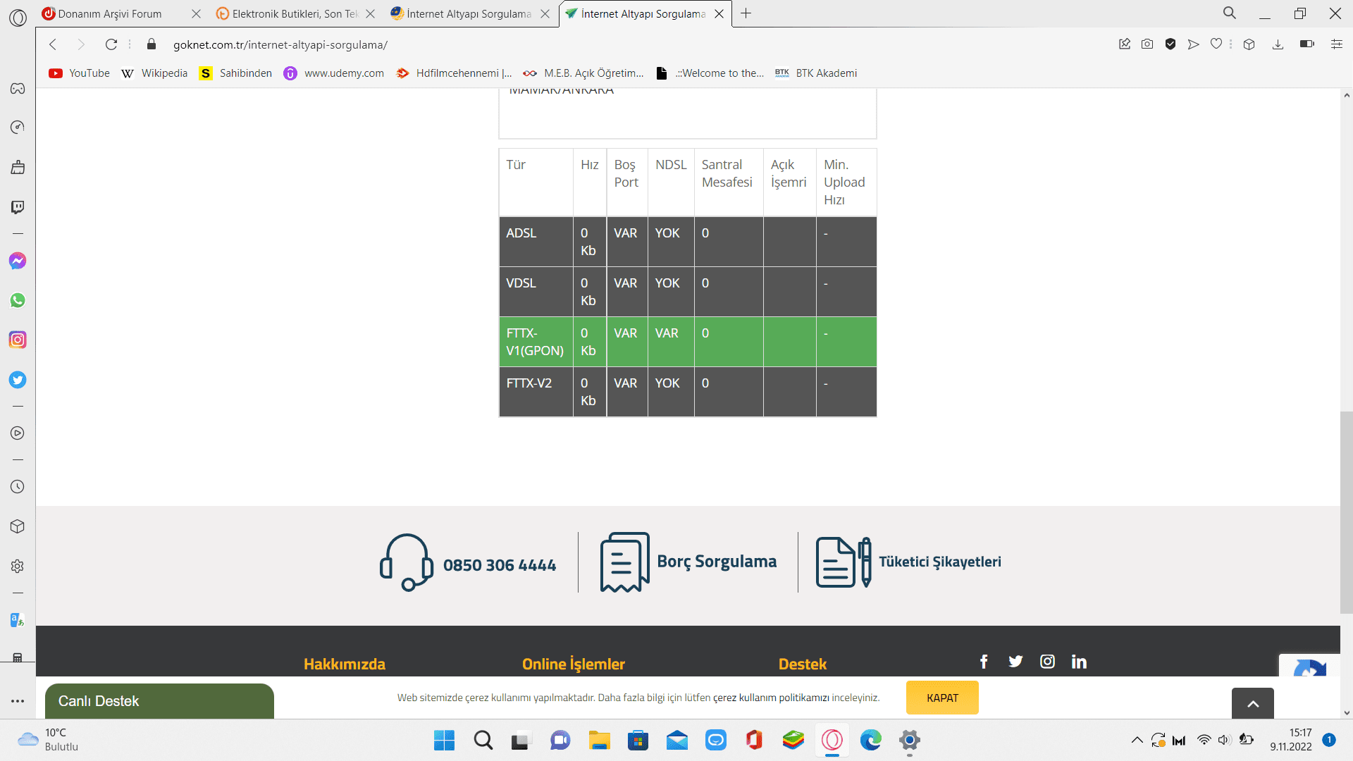Open history from the clock sidebar icon
Viewport: 1353px width, 761px height.
tap(18, 487)
